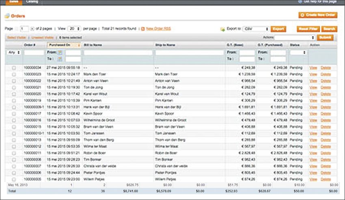Image resolution: width=345 pixels, height=200 pixels.
Task: Tick checkbox for order 100000034
Action: pos(14,68)
